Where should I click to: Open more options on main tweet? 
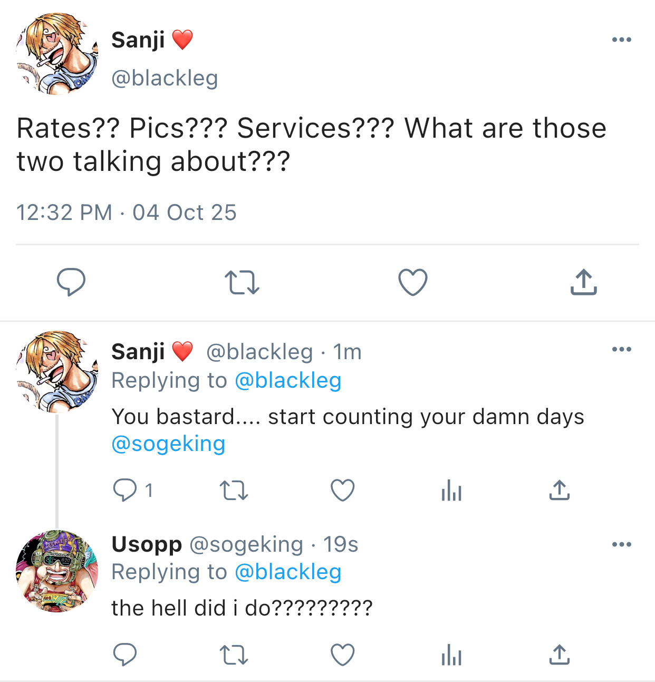coord(622,40)
